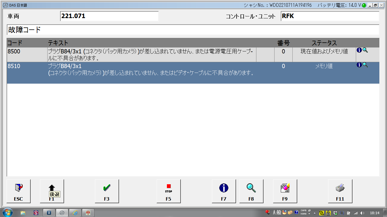Click 現在値およびメモリ値 status cell
Screen dimensions: 387x217
coord(324,55)
